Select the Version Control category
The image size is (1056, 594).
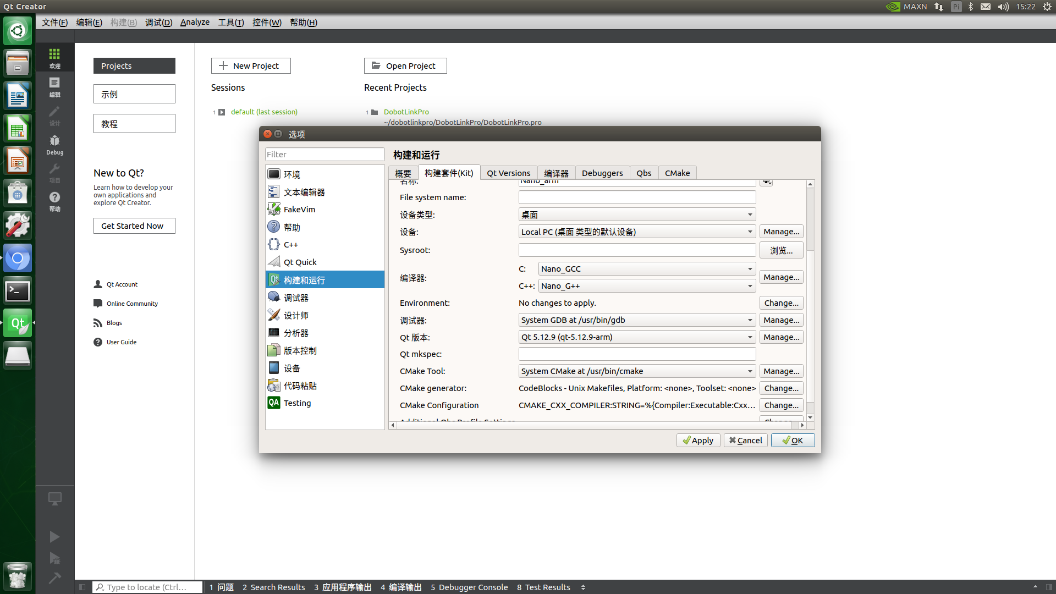point(324,350)
